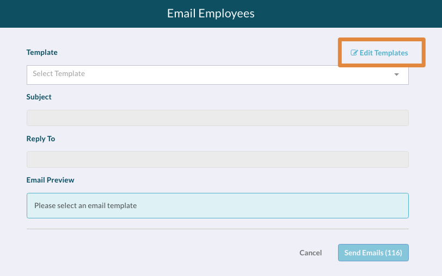Click the "Select Template" placeholder text
The height and width of the screenshot is (276, 442).
coord(59,74)
